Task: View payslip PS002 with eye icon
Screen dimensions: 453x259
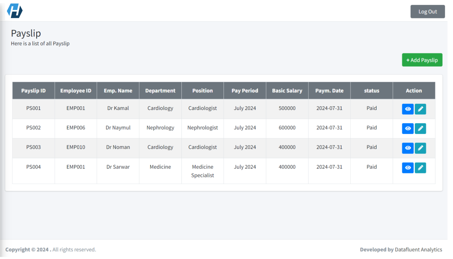Action: tap(408, 129)
